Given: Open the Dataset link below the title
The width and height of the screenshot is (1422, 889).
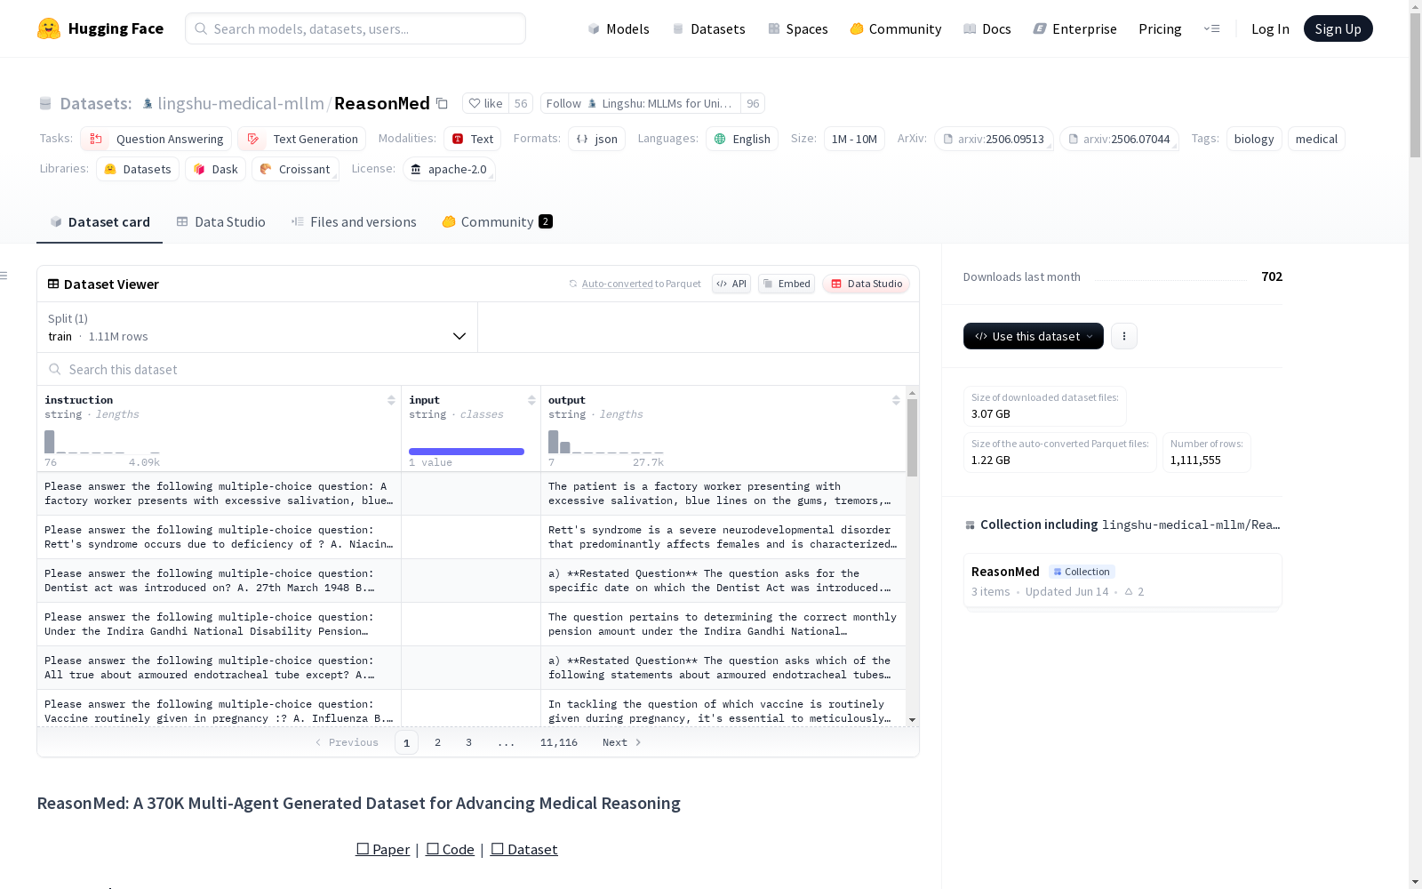Looking at the screenshot, I should click(x=524, y=849).
